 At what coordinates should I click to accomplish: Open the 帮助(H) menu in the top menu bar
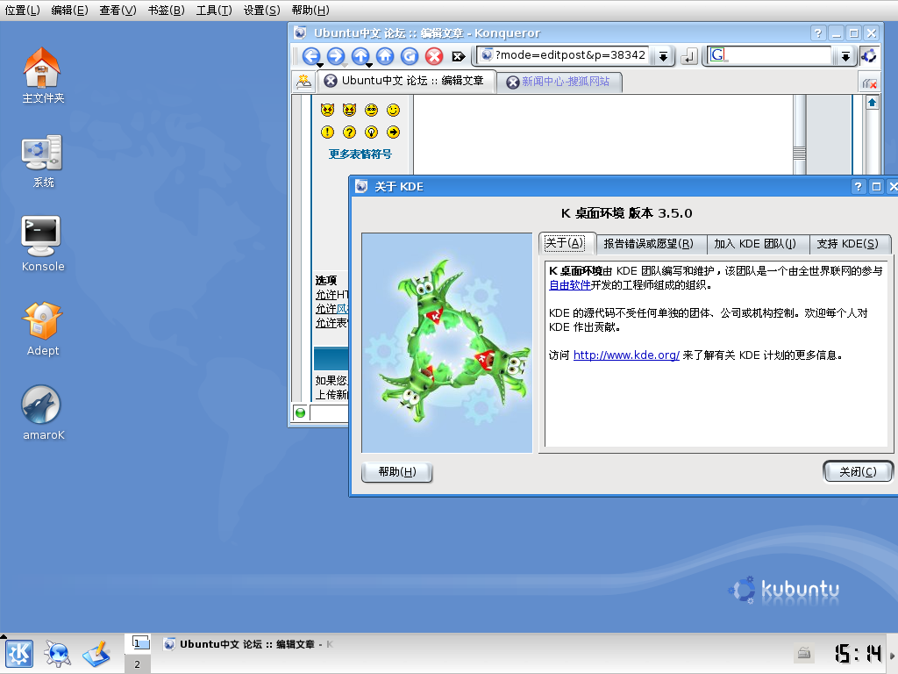pyautogui.click(x=310, y=11)
